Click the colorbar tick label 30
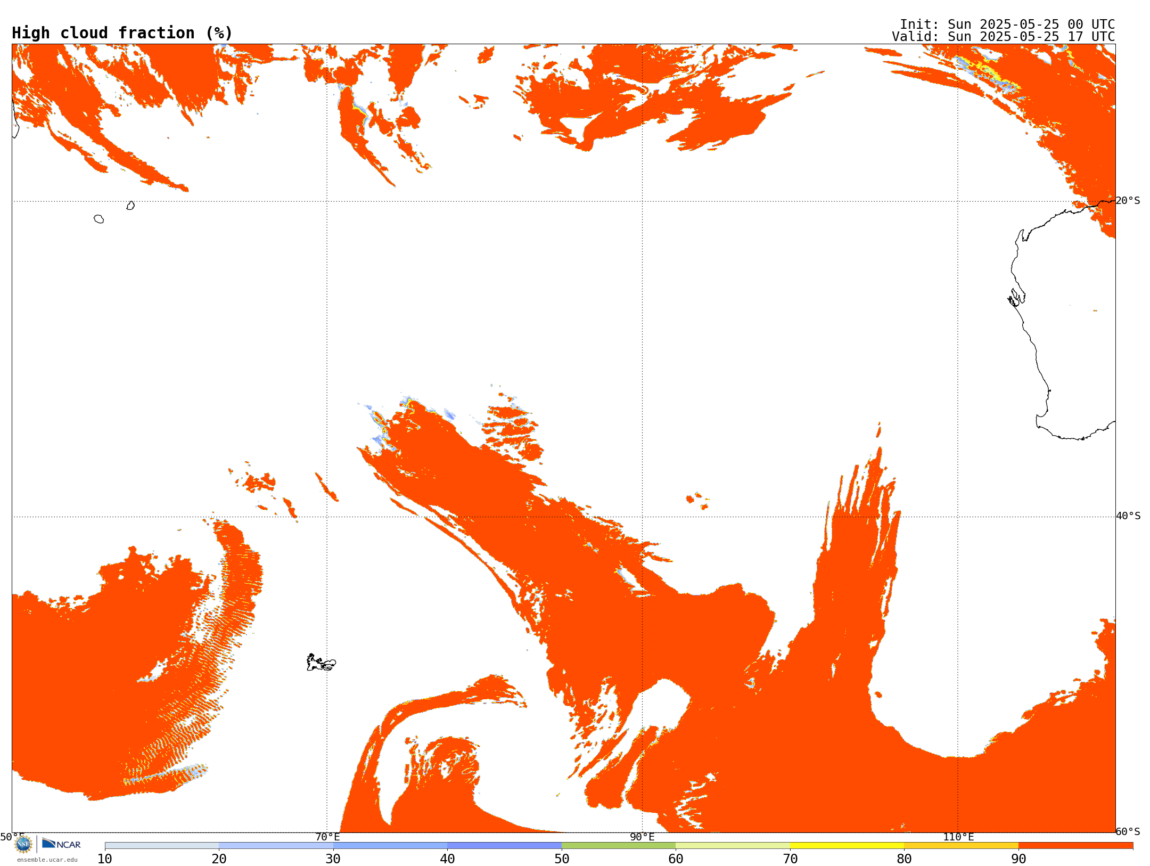The width and height of the screenshot is (1150, 866). point(333,859)
